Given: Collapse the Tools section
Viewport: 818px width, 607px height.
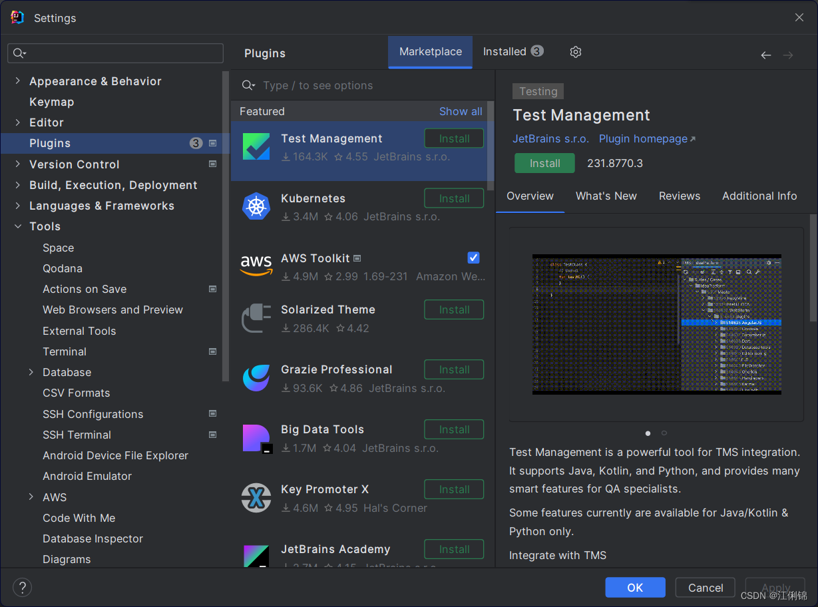Looking at the screenshot, I should coord(17,226).
